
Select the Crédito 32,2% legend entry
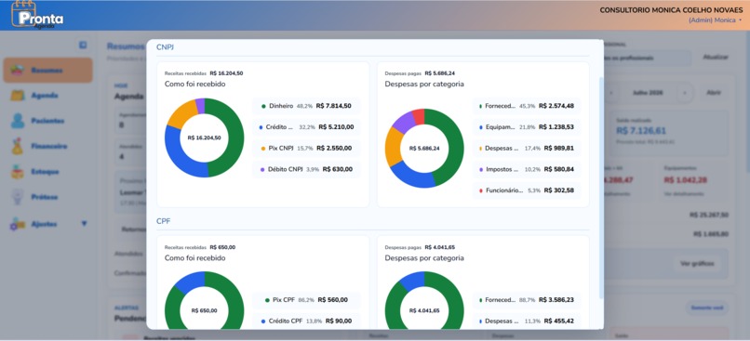(306, 127)
